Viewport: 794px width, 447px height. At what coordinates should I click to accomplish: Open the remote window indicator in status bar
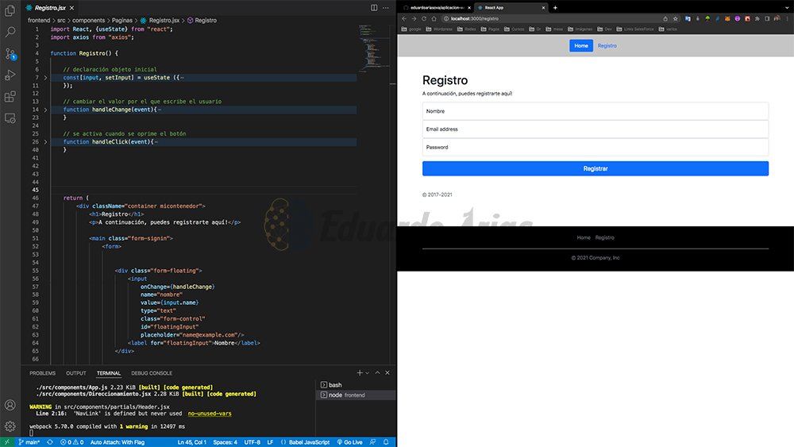pos(7,442)
